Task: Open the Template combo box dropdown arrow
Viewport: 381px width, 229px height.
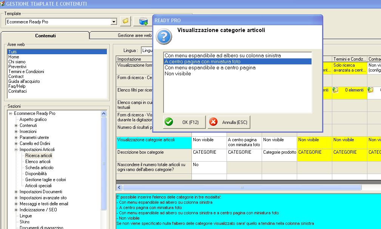Action: pos(114,22)
